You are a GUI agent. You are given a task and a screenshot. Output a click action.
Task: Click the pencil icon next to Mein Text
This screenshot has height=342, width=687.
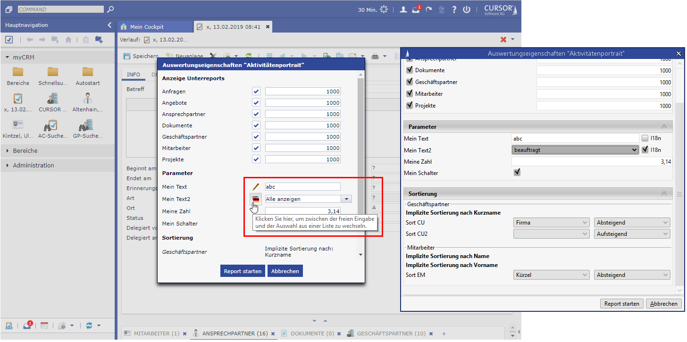pos(256,187)
